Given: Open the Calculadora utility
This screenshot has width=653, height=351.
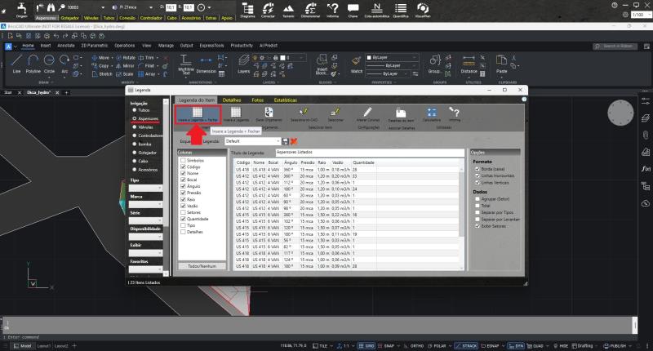Looking at the screenshot, I should pos(432,113).
